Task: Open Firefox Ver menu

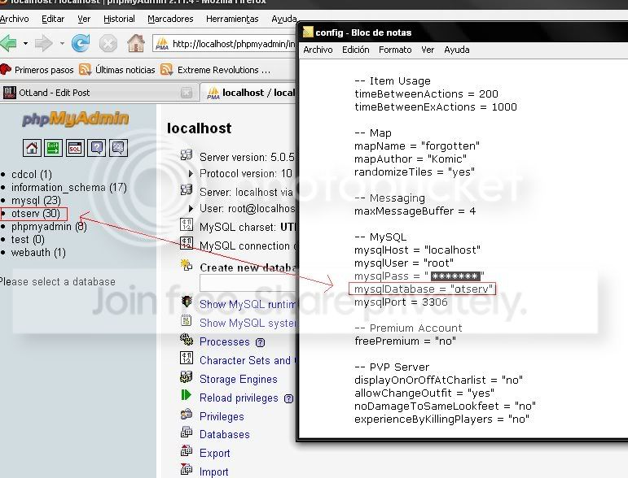Action: 84,19
